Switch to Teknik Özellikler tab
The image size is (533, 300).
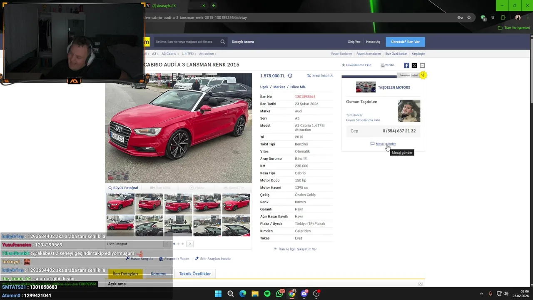[x=195, y=274]
